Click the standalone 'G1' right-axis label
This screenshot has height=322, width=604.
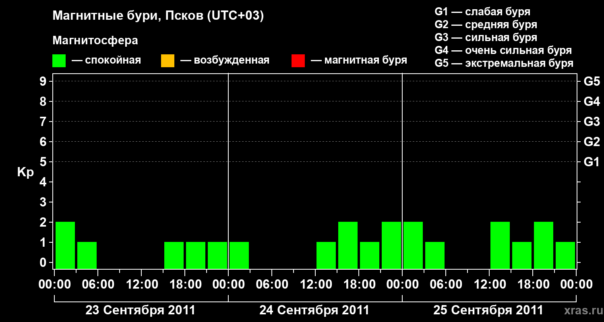click(592, 162)
